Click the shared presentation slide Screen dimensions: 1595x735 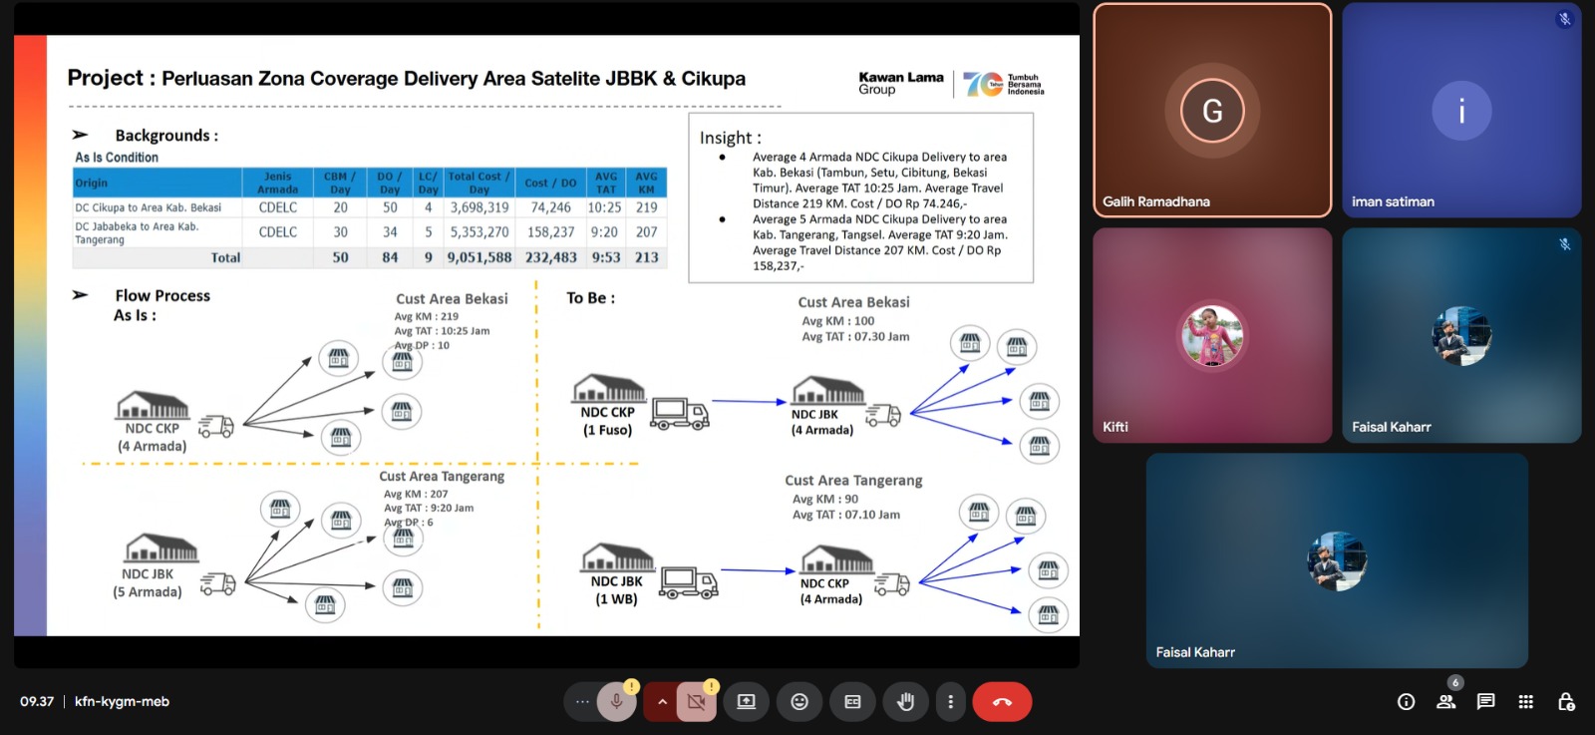pyautogui.click(x=546, y=335)
